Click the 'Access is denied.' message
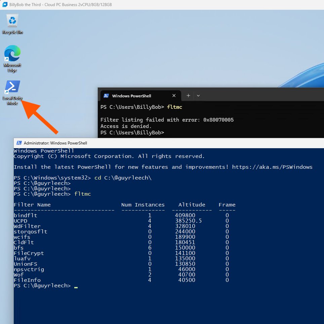Viewport: 324px width, 324px height. tap(126, 126)
